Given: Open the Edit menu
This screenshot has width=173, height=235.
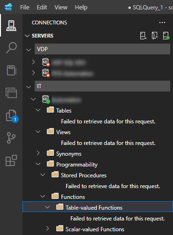Looking at the screenshot, I should coord(42,8).
